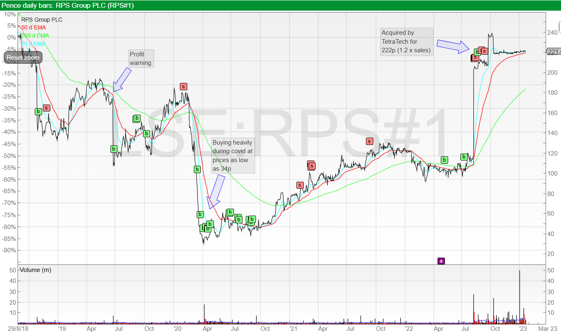Viewport: 561px width, 332px height.
Task: Click the RPS Group PLC legend label
Action: [x=42, y=20]
